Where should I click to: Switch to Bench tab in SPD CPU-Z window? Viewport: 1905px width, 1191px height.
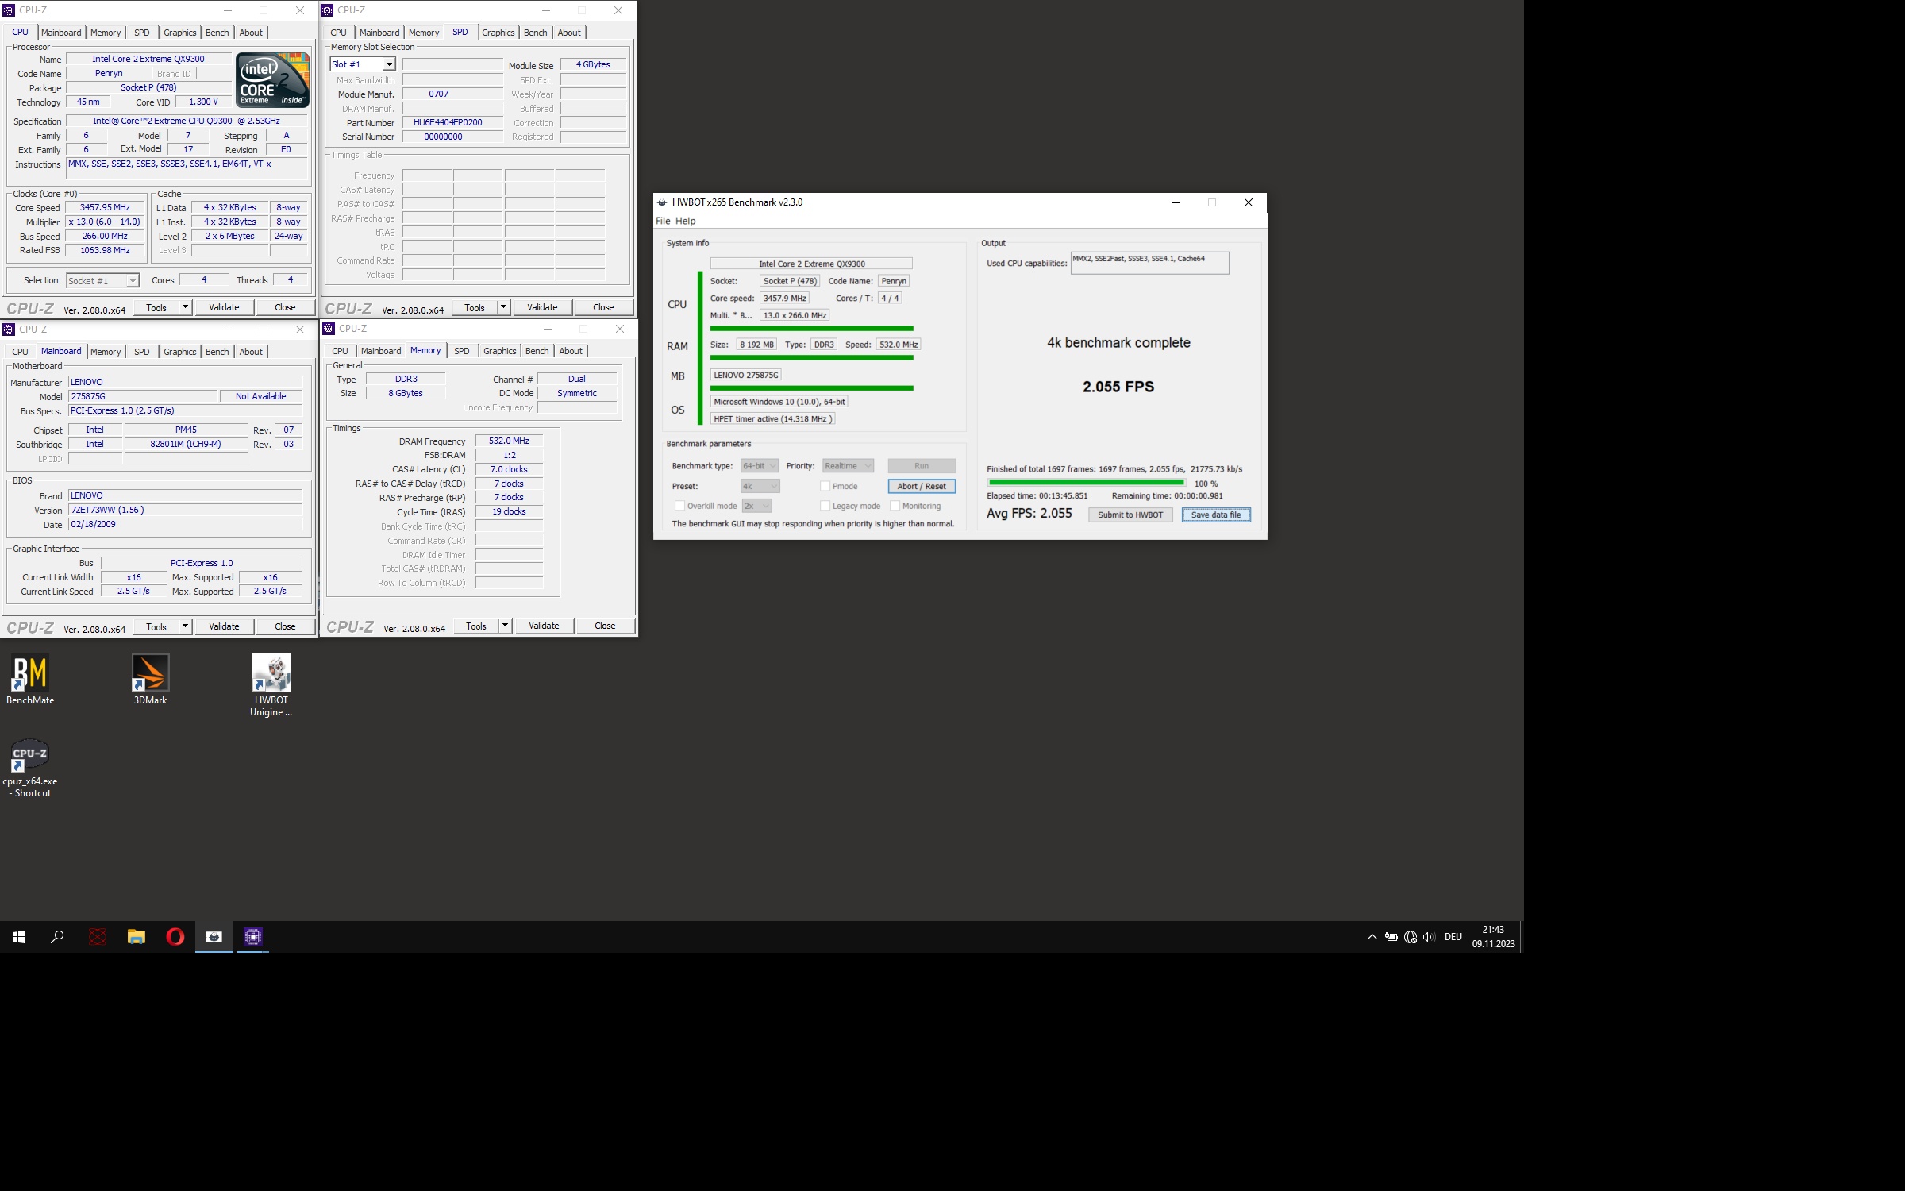[536, 33]
